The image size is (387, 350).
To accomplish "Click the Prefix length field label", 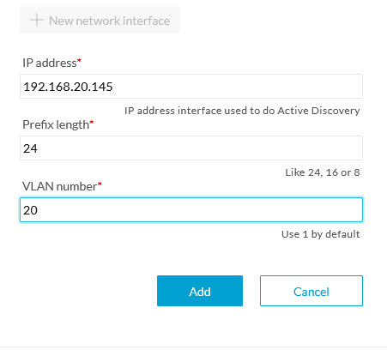I will pyautogui.click(x=56, y=125).
